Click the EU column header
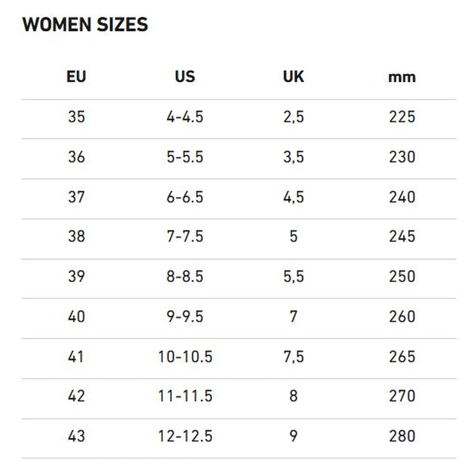This screenshot has width=471, height=471. pos(77,76)
